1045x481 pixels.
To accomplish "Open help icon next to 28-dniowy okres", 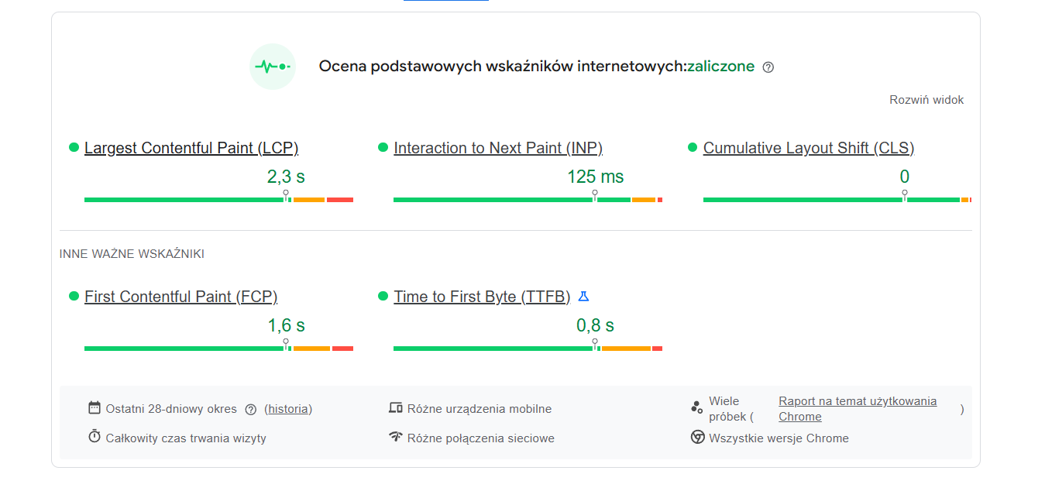I will coord(250,410).
